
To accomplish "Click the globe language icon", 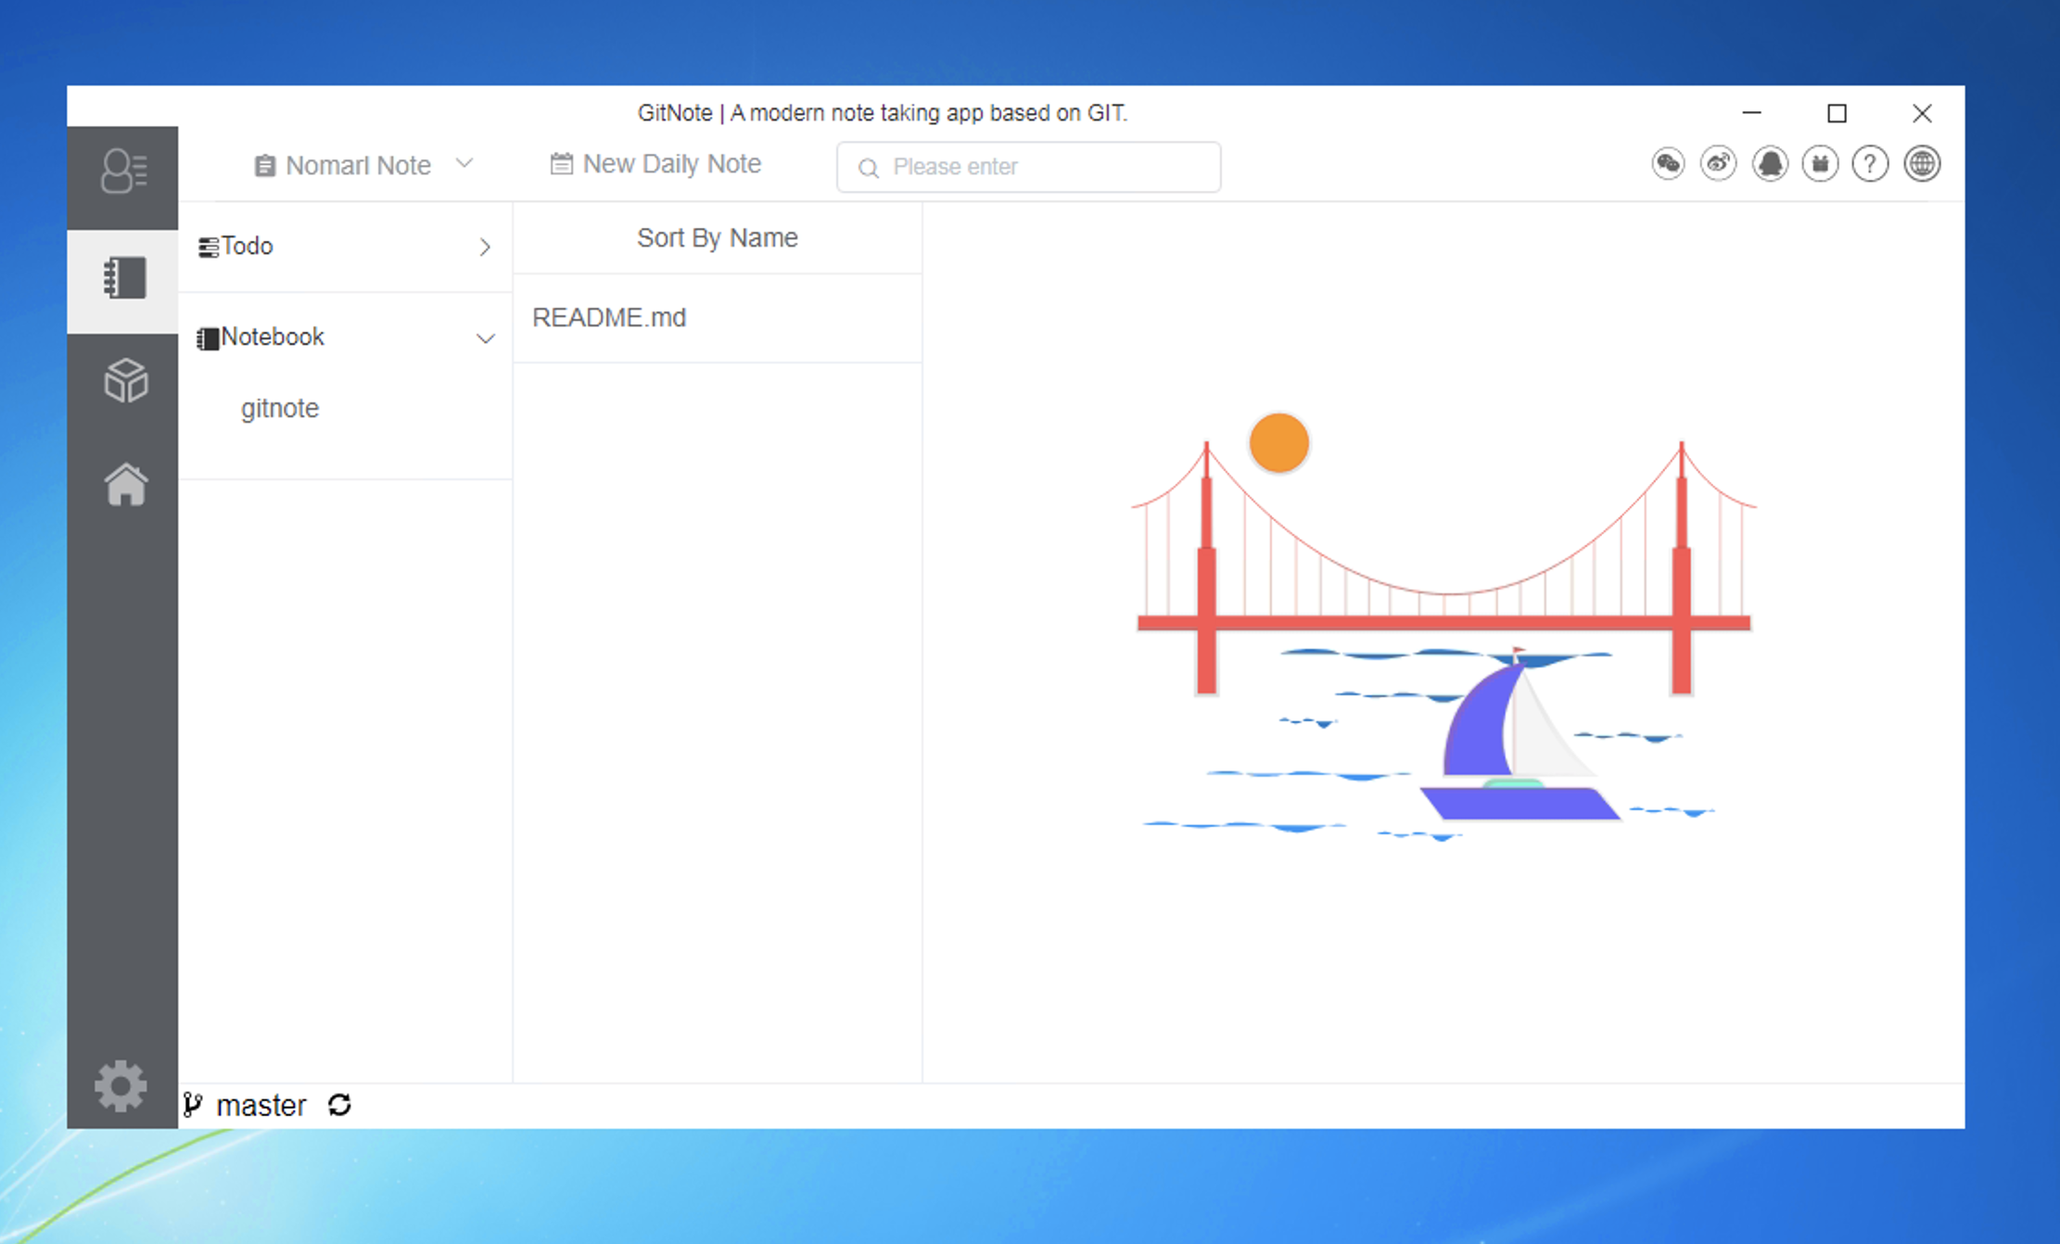I will click(x=1922, y=164).
